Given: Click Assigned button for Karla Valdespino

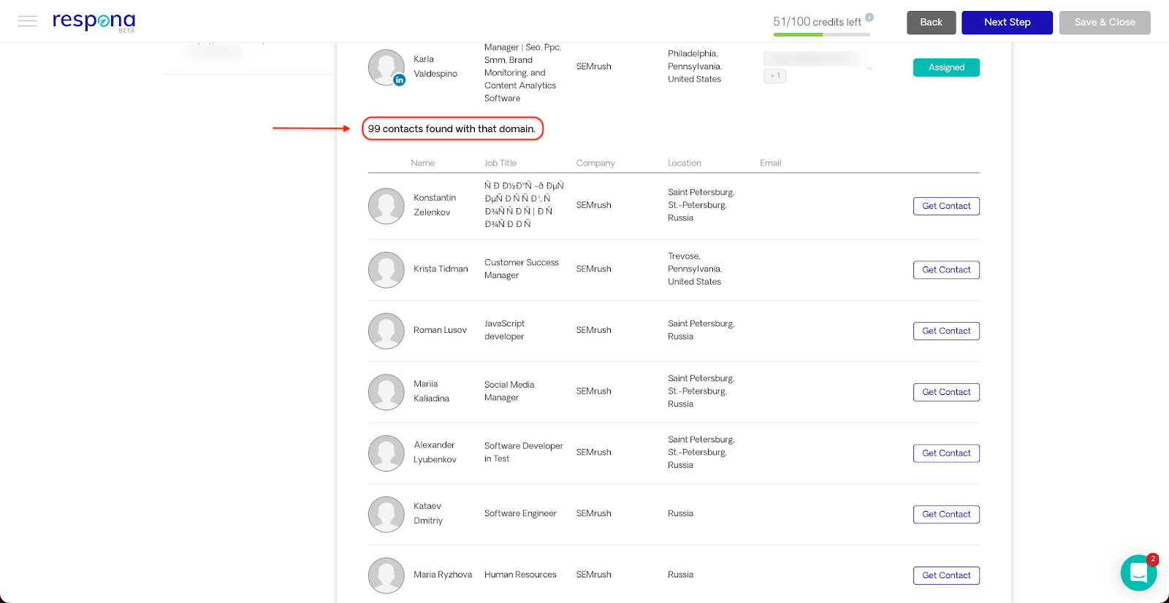Looking at the screenshot, I should [946, 67].
